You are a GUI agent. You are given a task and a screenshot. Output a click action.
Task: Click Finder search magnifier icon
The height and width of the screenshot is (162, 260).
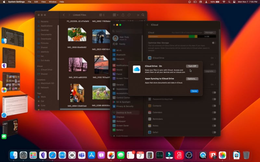(143, 15)
